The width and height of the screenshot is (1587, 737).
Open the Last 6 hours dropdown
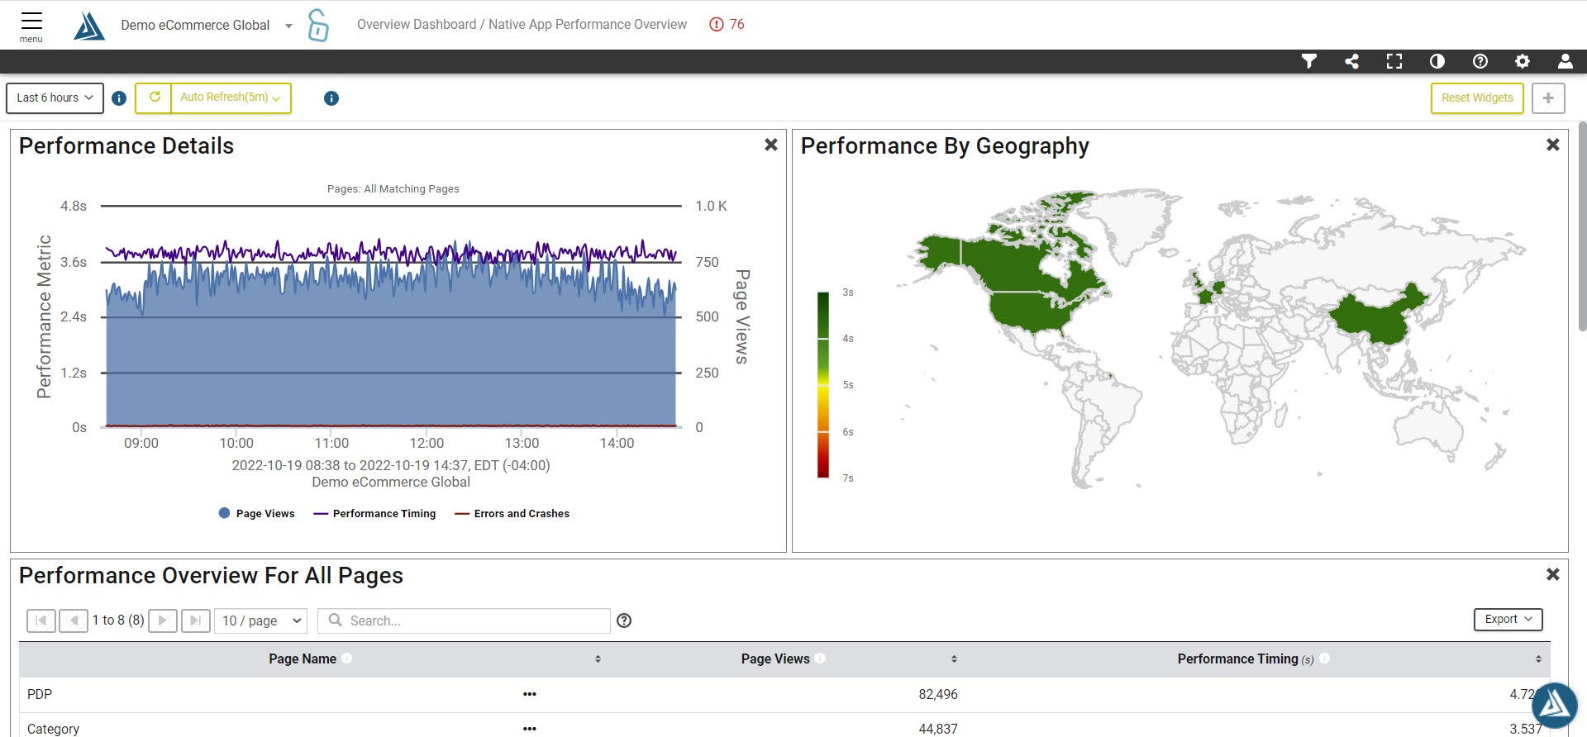(x=55, y=97)
